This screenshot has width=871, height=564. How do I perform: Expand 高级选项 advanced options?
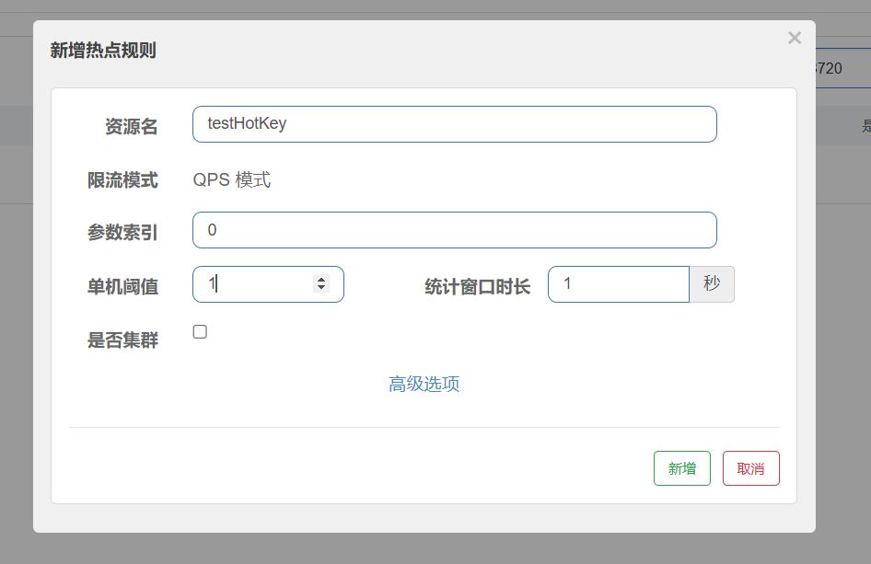pyautogui.click(x=424, y=384)
